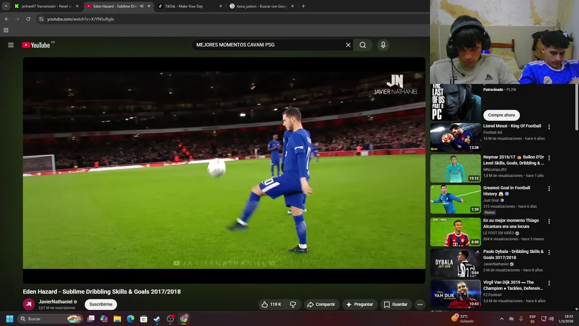Click the video player frame
The width and height of the screenshot is (579, 326).
pos(224,170)
